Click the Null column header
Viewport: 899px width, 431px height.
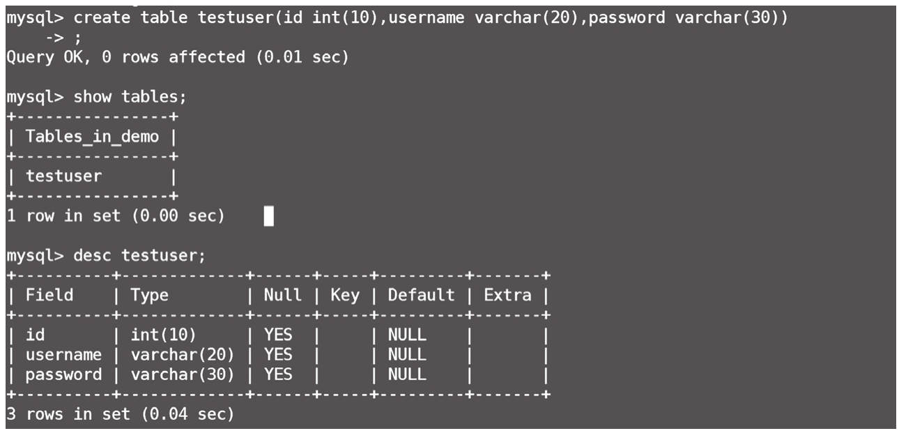click(282, 296)
